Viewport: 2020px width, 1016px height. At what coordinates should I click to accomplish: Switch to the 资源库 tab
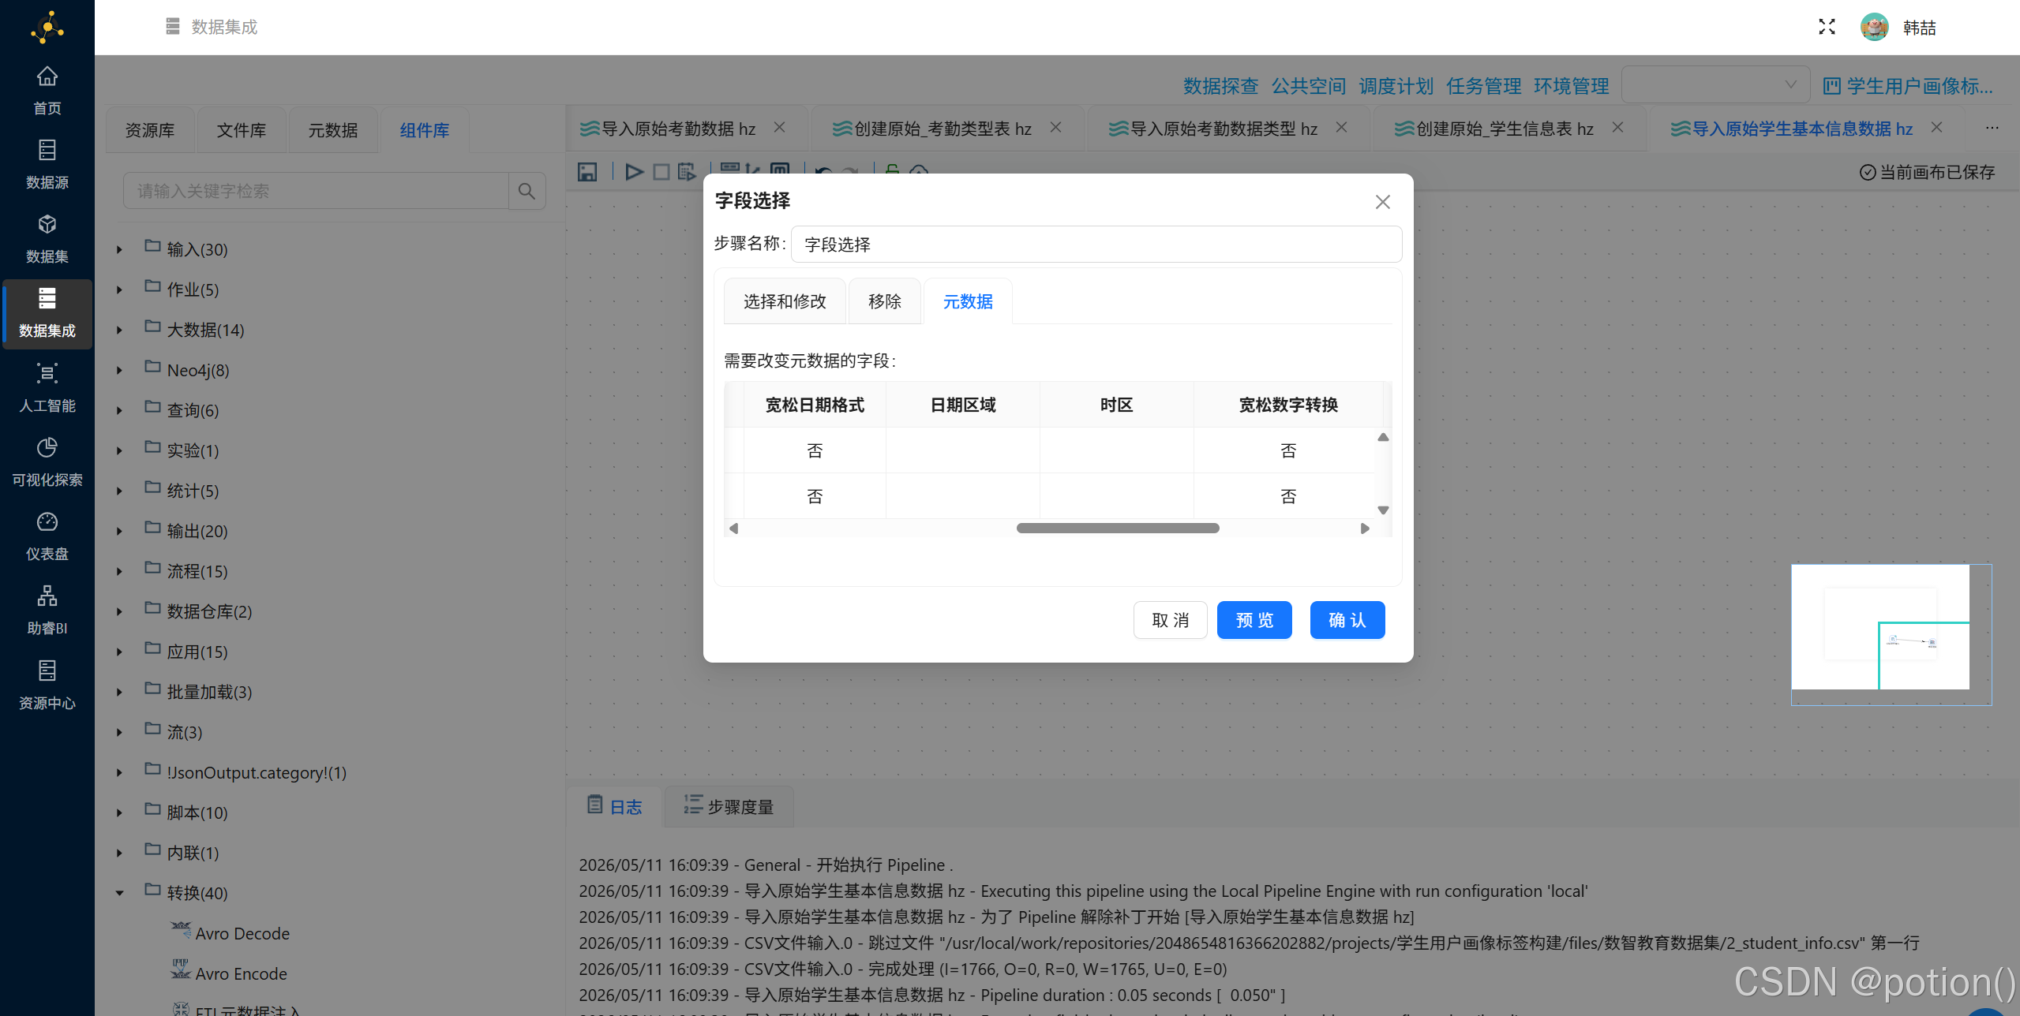coord(150,130)
